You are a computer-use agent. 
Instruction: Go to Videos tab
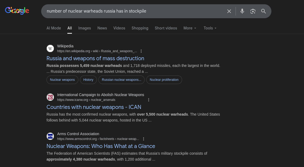119,28
